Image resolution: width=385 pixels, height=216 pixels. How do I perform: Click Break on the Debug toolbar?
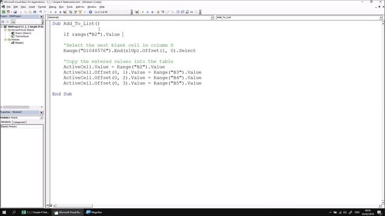(x=147, y=12)
